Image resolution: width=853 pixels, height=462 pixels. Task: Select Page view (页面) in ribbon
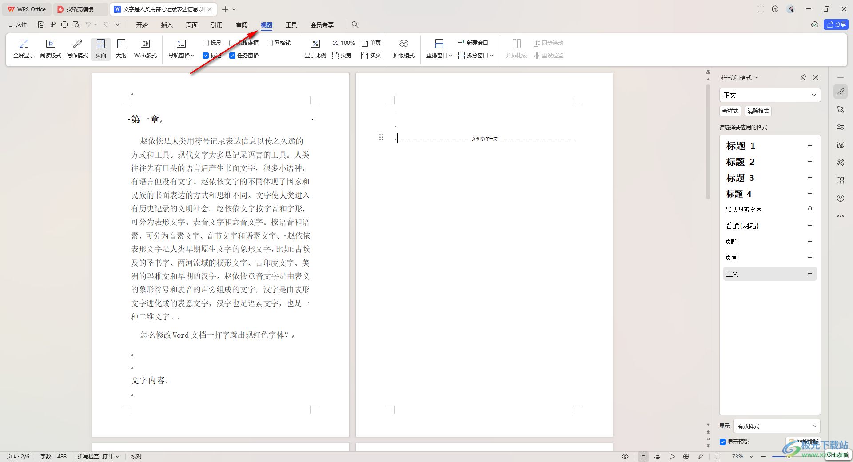coord(101,48)
